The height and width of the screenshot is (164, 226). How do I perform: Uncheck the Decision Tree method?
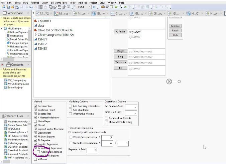click(35, 106)
